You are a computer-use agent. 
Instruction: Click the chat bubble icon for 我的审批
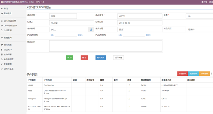click(2, 13)
